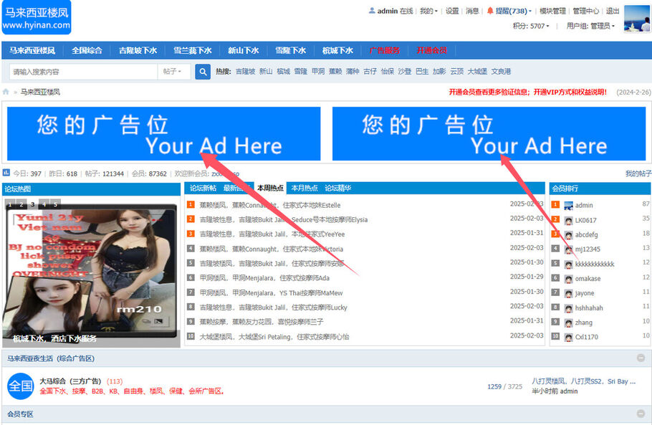Screen dimensions: 652x425
Task: Open the 全国综合 navigation menu item
Action: 87,51
